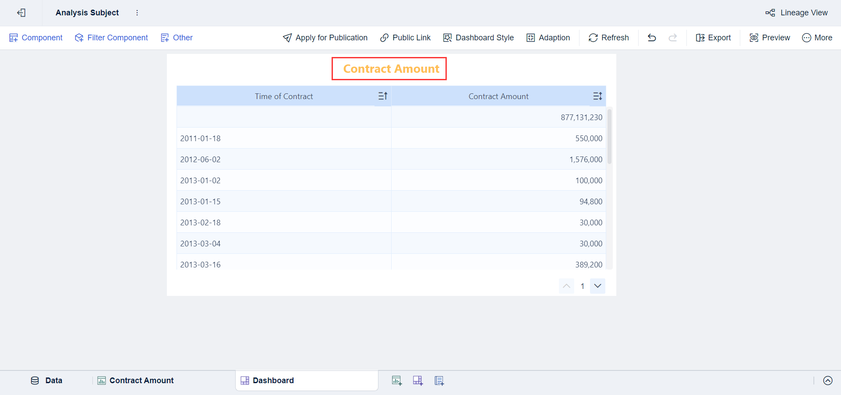Click the Redo icon
841x395 pixels.
click(673, 38)
